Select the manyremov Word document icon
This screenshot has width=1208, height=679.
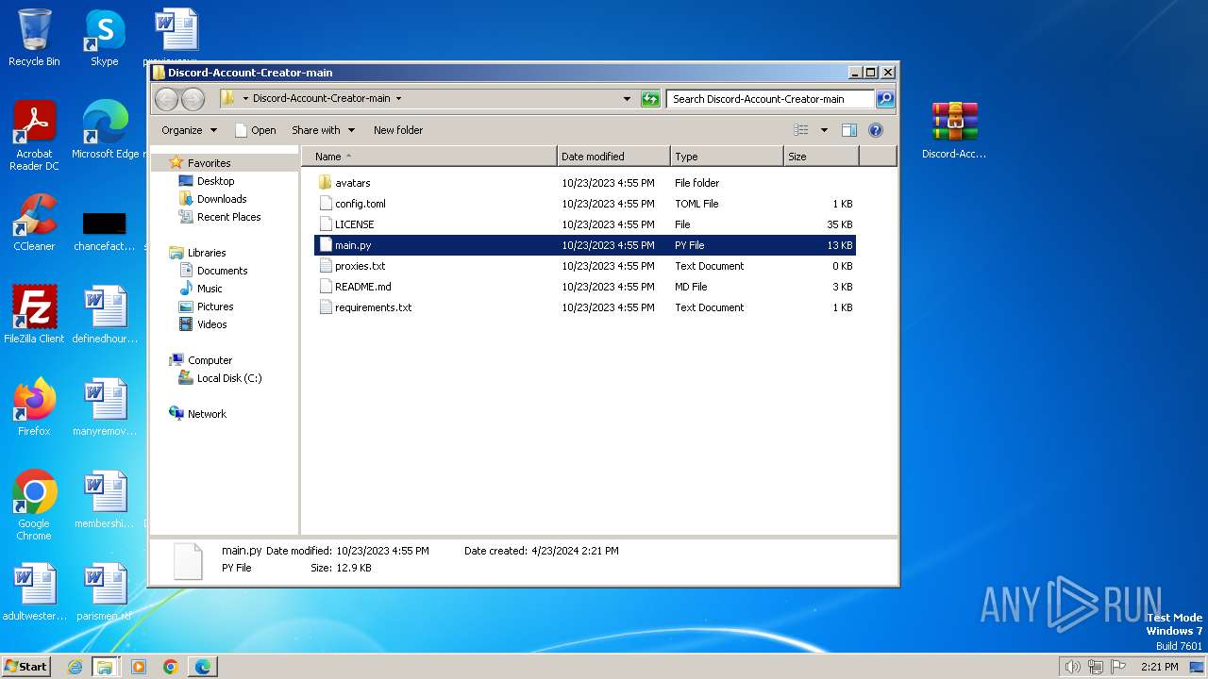tap(105, 407)
